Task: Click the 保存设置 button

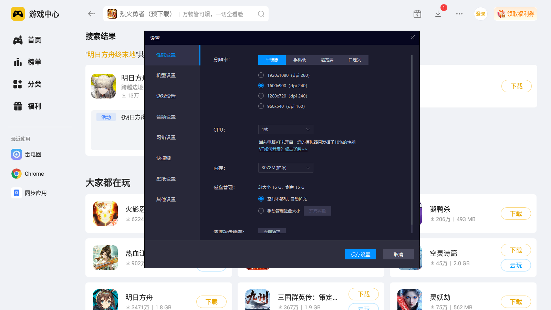Action: point(361,255)
